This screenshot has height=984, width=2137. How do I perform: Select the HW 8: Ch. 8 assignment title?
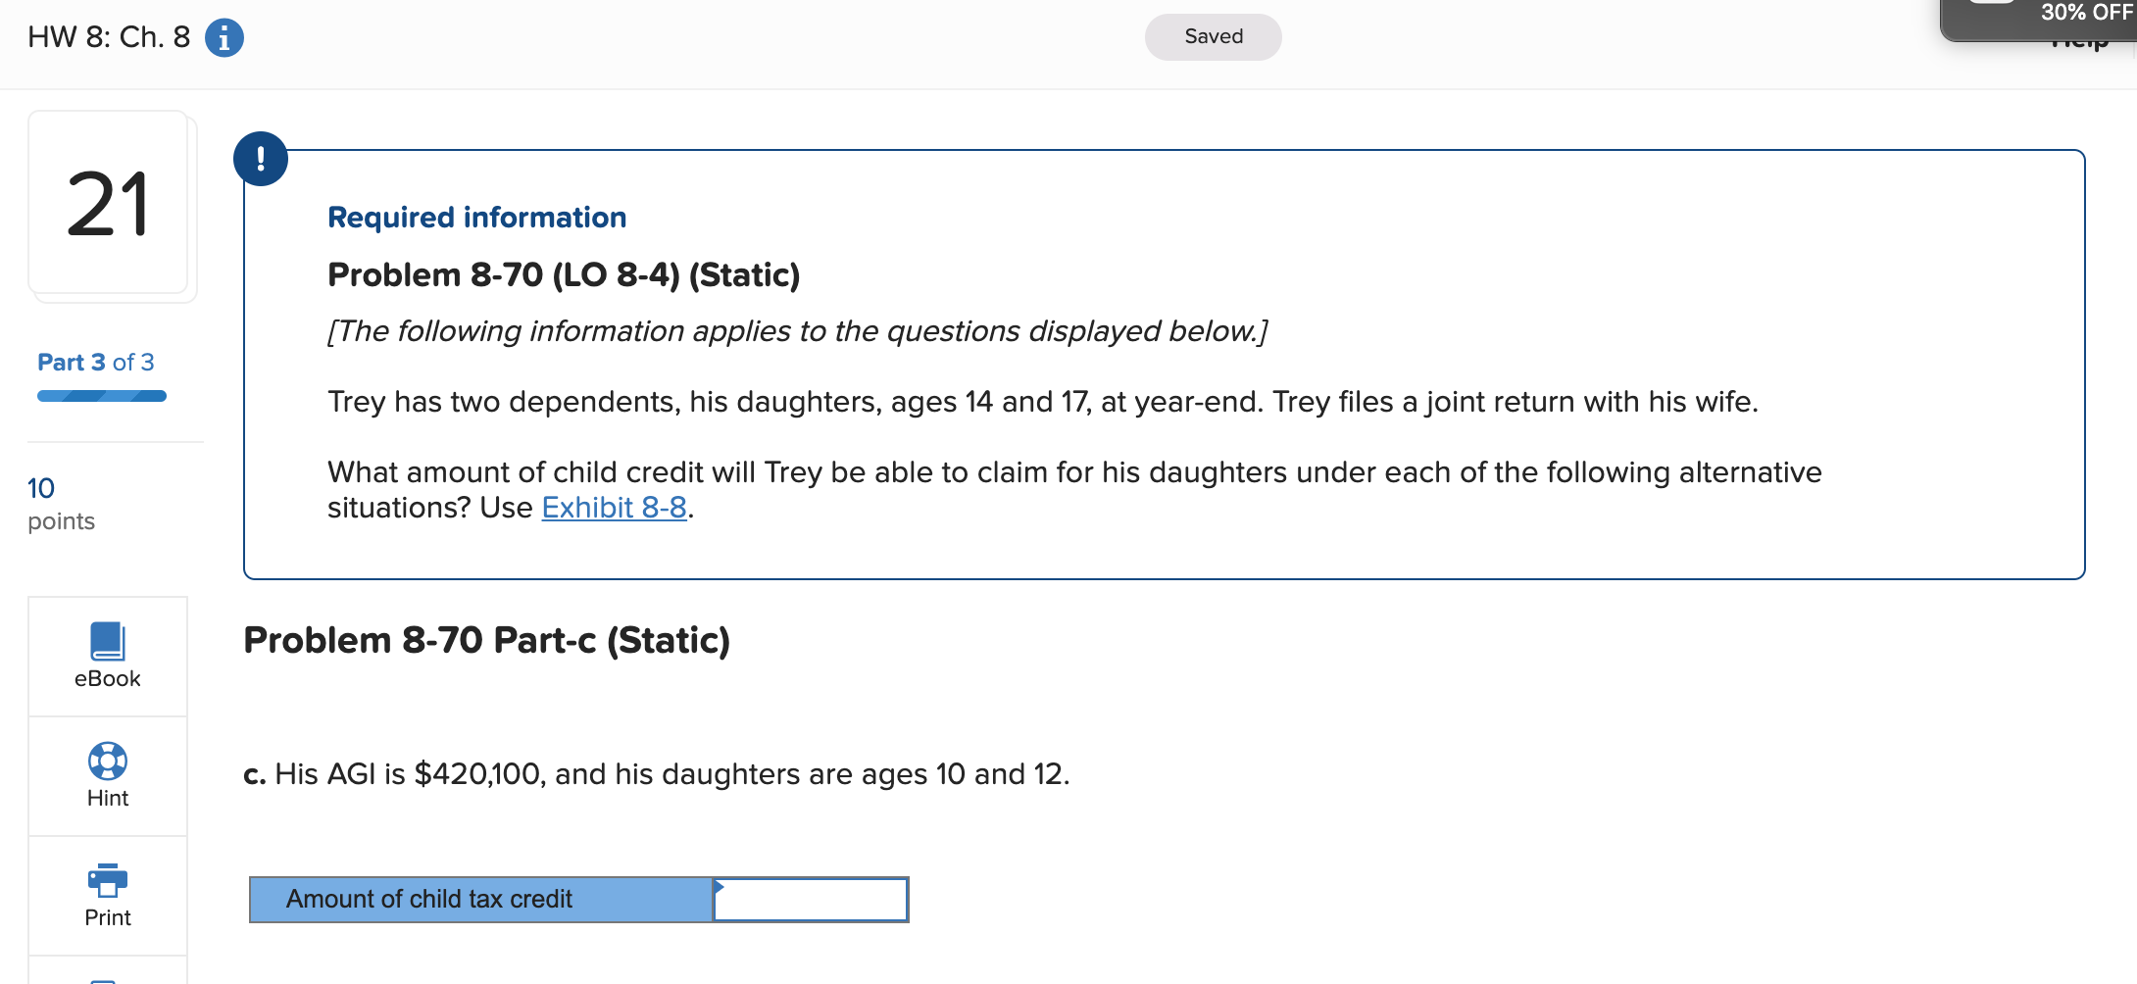click(104, 37)
